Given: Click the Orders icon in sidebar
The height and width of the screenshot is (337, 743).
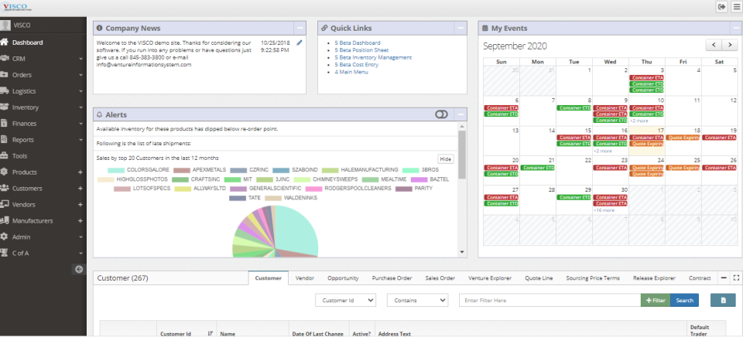Looking at the screenshot, I should (5, 75).
